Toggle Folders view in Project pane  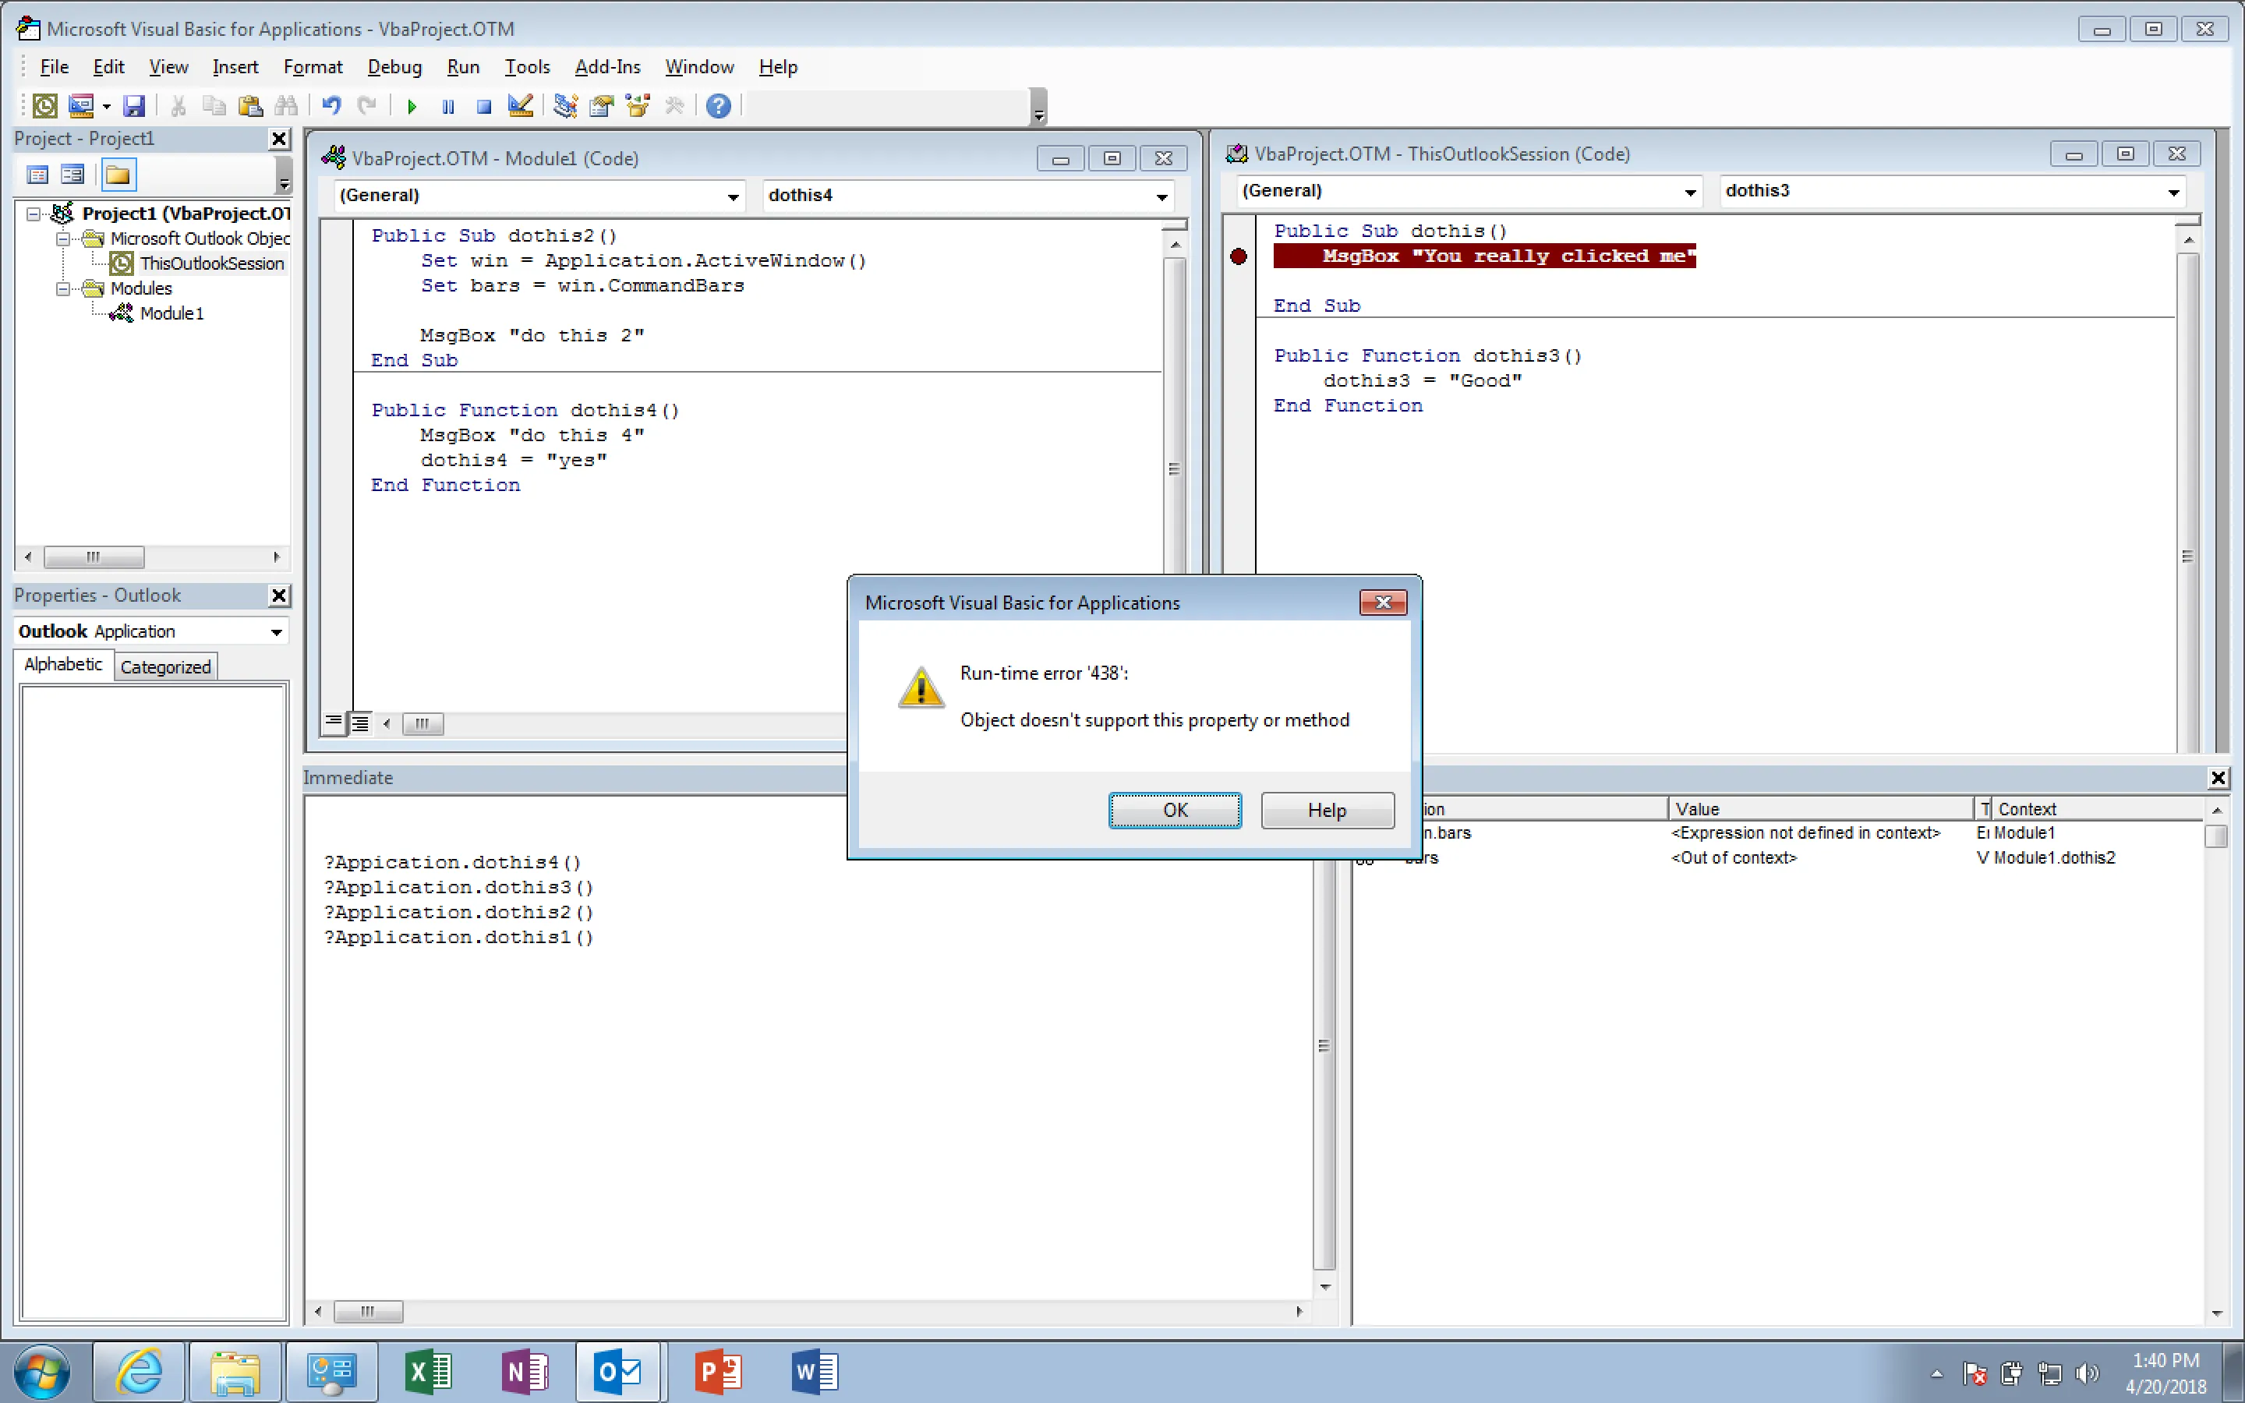118,175
